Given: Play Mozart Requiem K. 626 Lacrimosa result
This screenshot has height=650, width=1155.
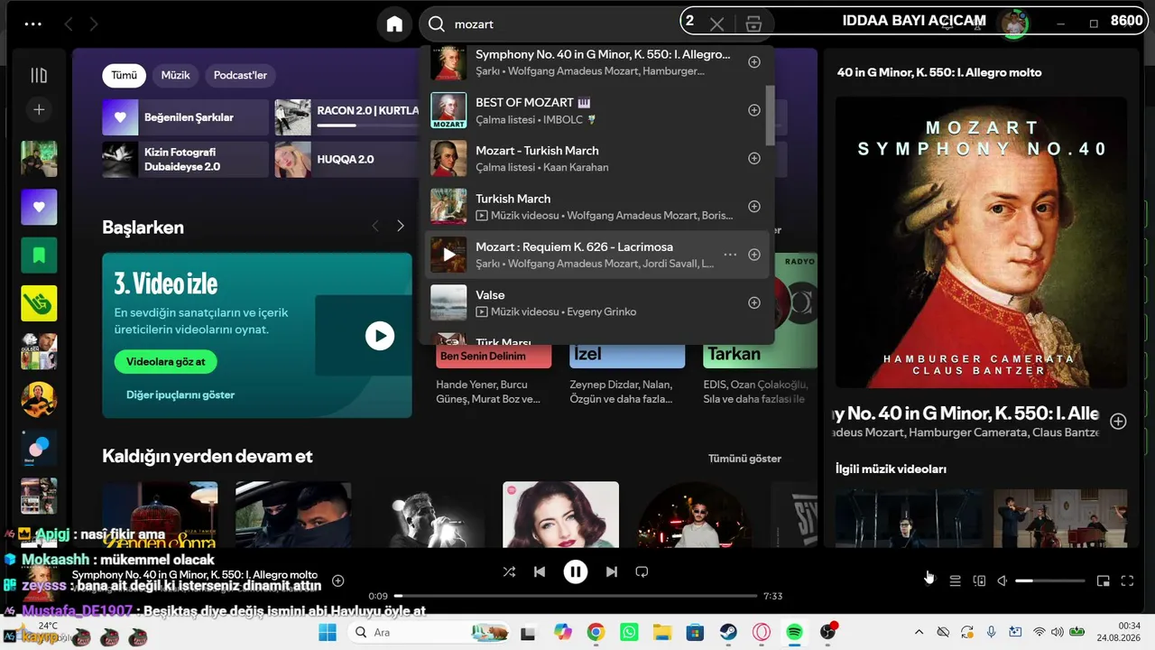Looking at the screenshot, I should tap(448, 255).
